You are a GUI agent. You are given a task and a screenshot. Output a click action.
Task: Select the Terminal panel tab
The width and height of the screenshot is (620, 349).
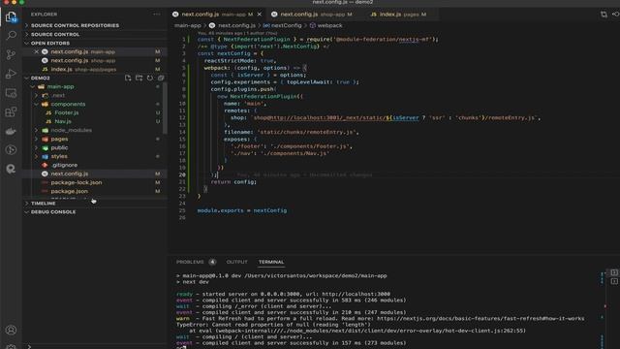[x=271, y=262]
